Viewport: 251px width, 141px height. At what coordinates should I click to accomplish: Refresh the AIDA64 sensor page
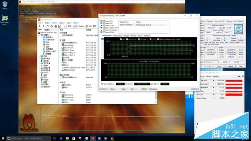pyautogui.click(x=51, y=26)
